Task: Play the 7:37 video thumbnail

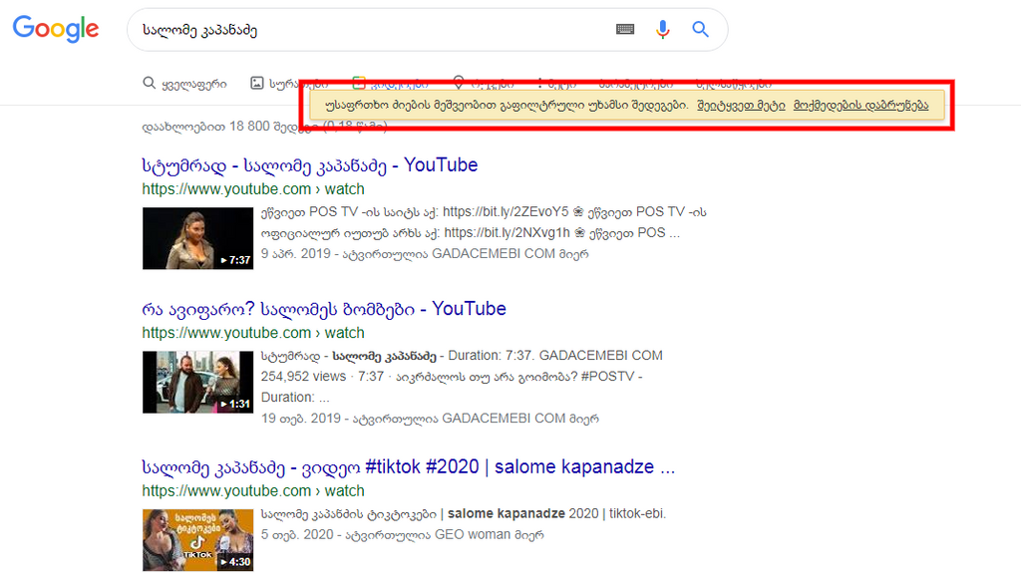Action: coord(198,238)
